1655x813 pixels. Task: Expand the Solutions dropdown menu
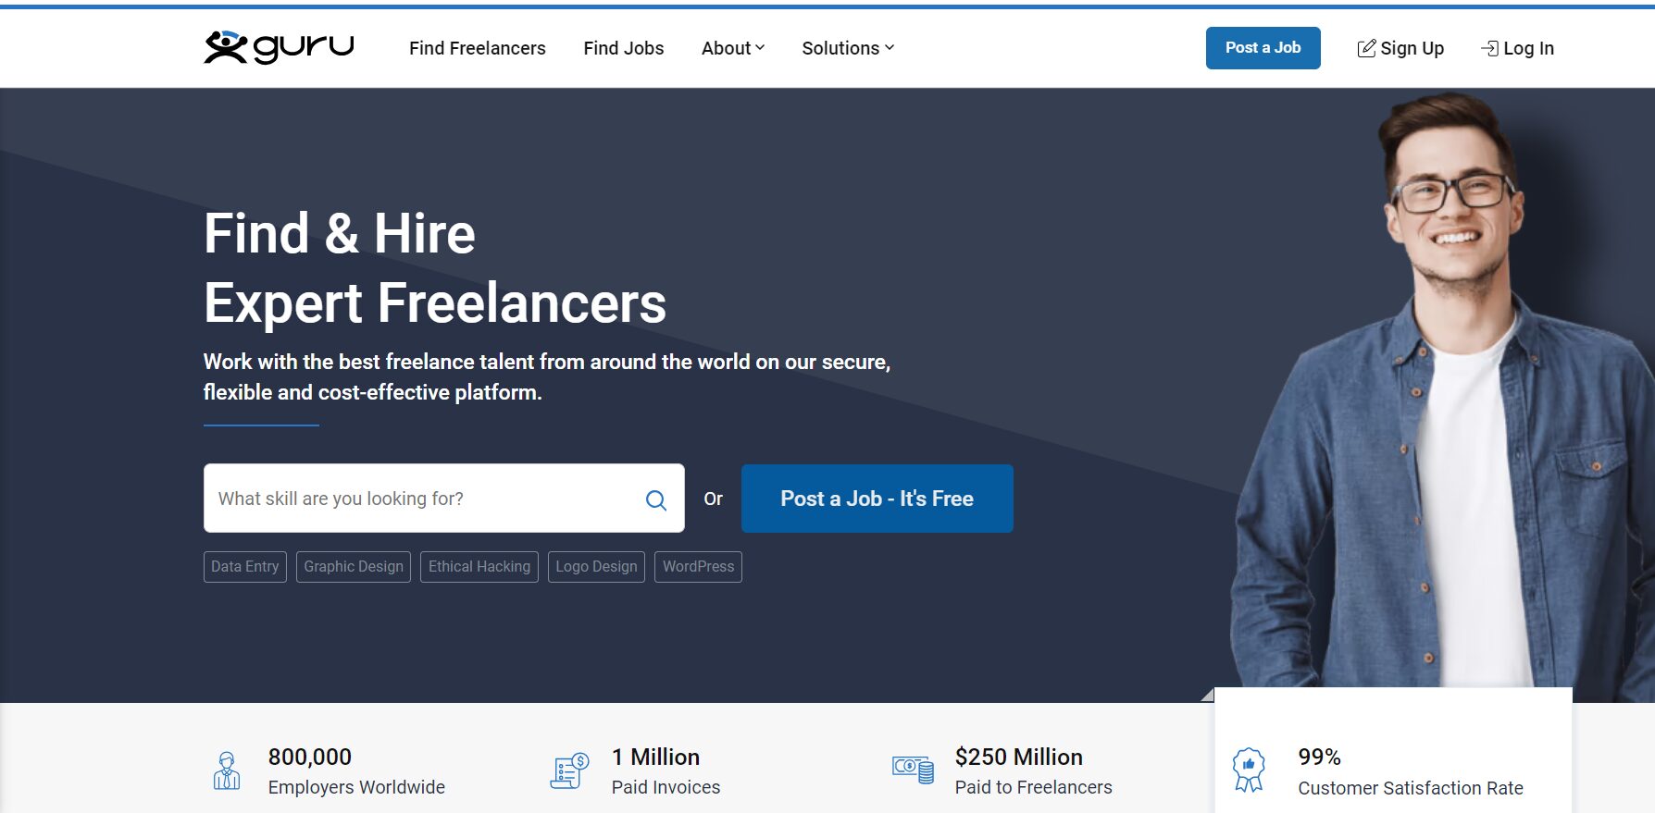(x=847, y=48)
